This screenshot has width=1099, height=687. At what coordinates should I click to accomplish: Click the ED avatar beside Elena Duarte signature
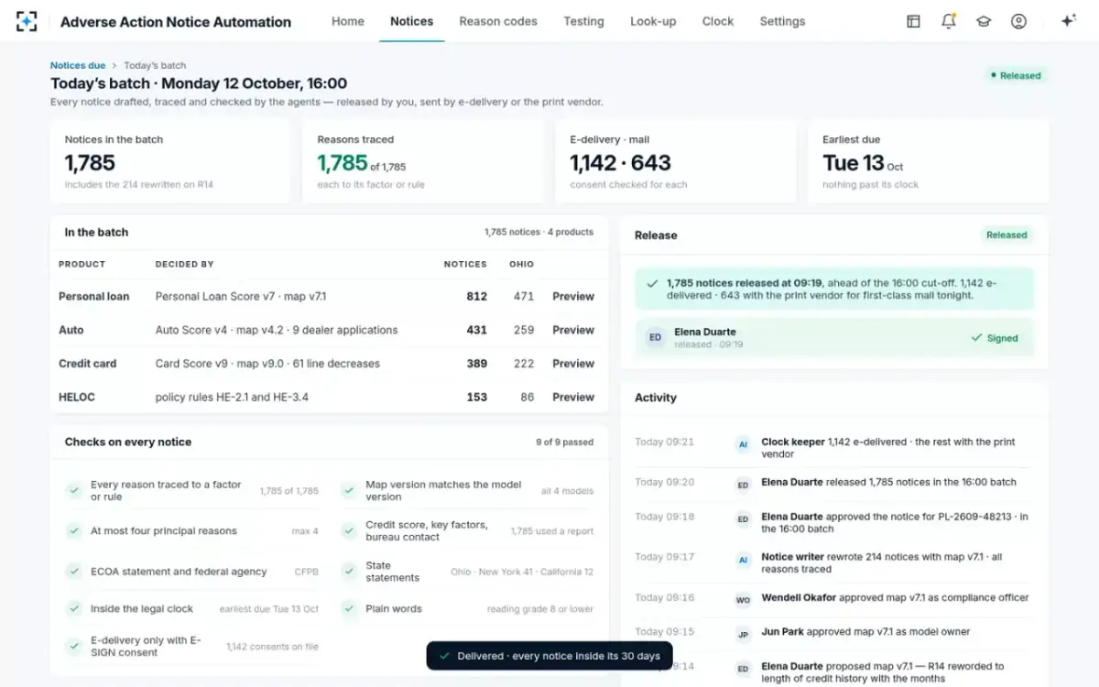point(655,337)
